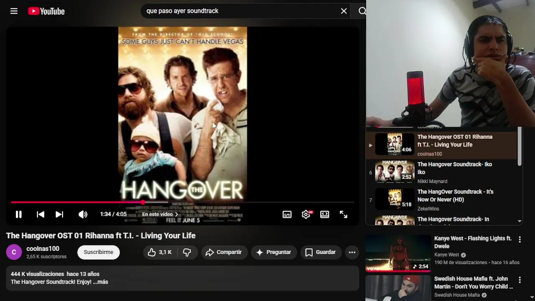Clear the search box text
The image size is (535, 301).
tap(344, 11)
